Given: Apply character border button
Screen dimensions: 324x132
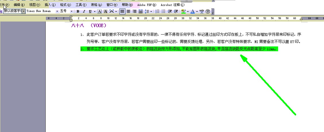Looking at the screenshot, I should tap(100, 11).
